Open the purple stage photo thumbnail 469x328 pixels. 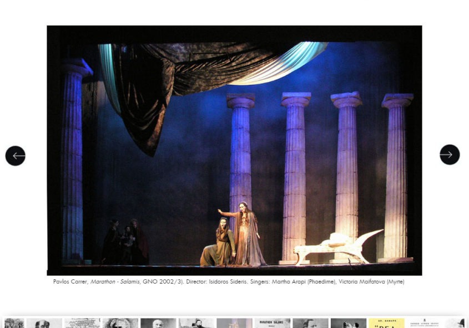click(234, 323)
